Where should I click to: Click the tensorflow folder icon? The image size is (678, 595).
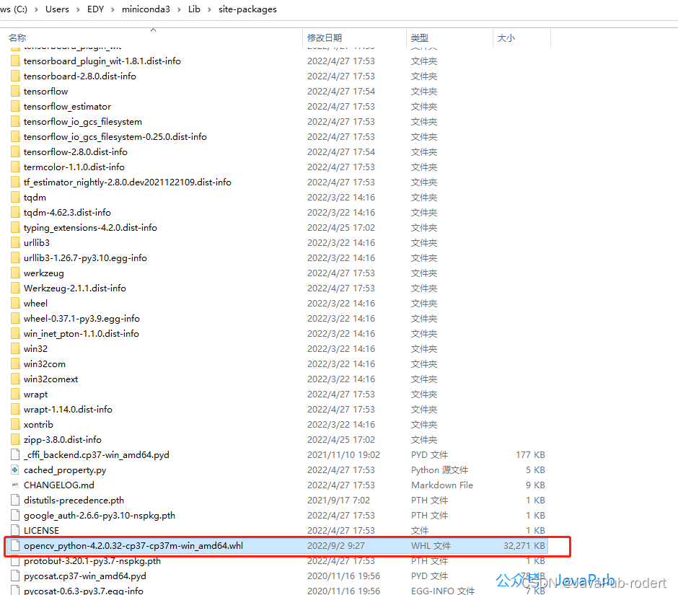16,92
